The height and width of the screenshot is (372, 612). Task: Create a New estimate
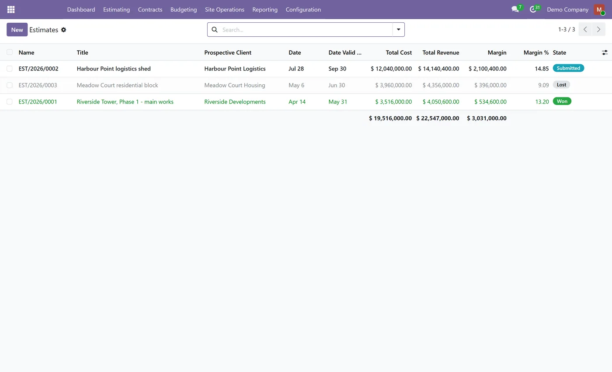(17, 30)
